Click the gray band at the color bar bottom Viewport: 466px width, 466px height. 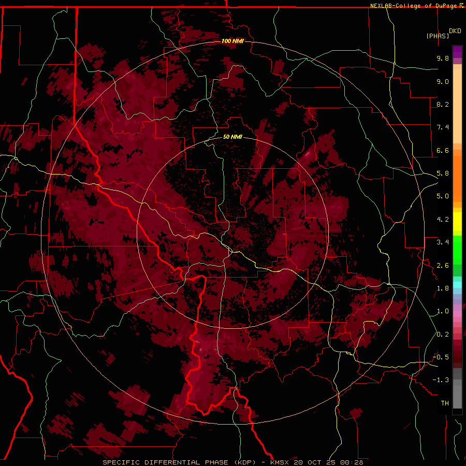[457, 395]
